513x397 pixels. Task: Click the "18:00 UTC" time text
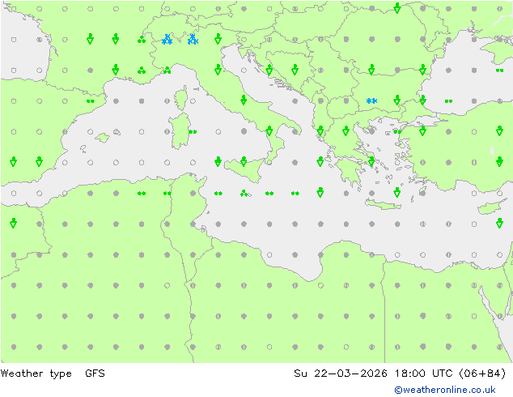pyautogui.click(x=423, y=373)
